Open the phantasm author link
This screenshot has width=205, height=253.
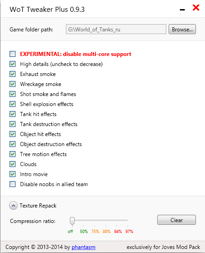pyautogui.click(x=84, y=247)
